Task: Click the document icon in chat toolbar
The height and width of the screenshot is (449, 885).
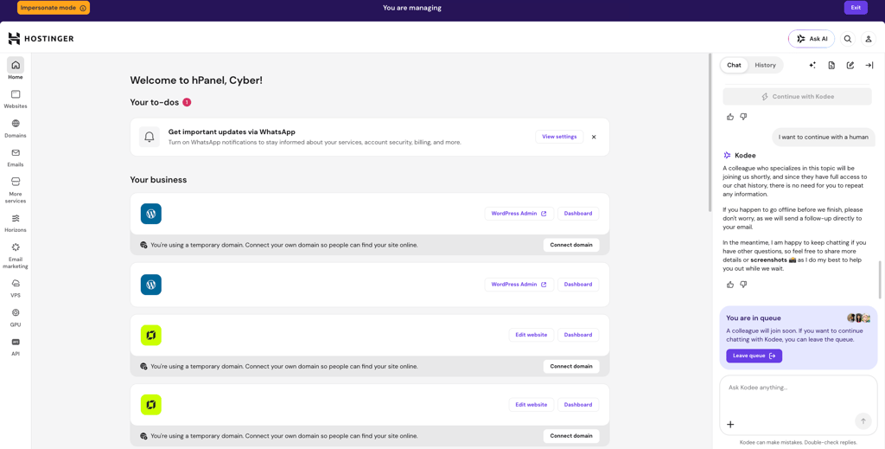Action: (x=831, y=65)
